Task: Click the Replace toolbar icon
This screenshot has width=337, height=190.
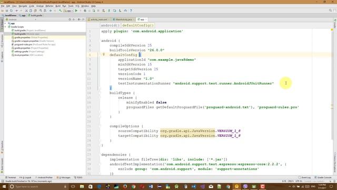Action: pyautogui.click(x=45, y=11)
